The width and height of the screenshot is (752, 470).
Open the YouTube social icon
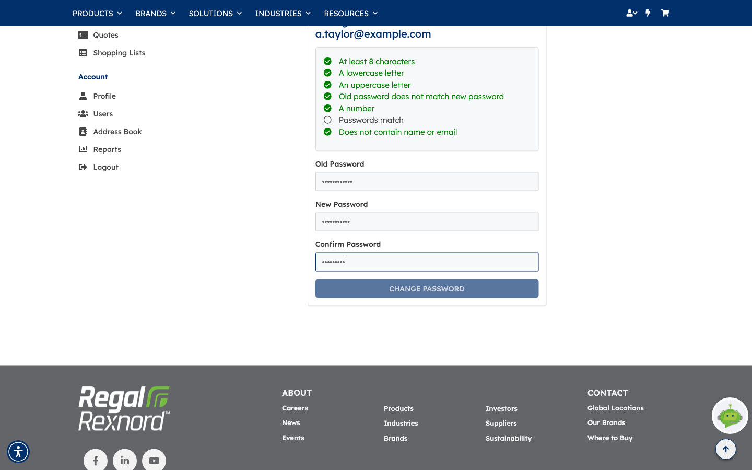(154, 460)
